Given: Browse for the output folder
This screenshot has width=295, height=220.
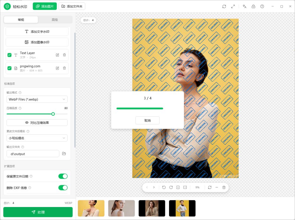Looking at the screenshot, I should point(64,154).
